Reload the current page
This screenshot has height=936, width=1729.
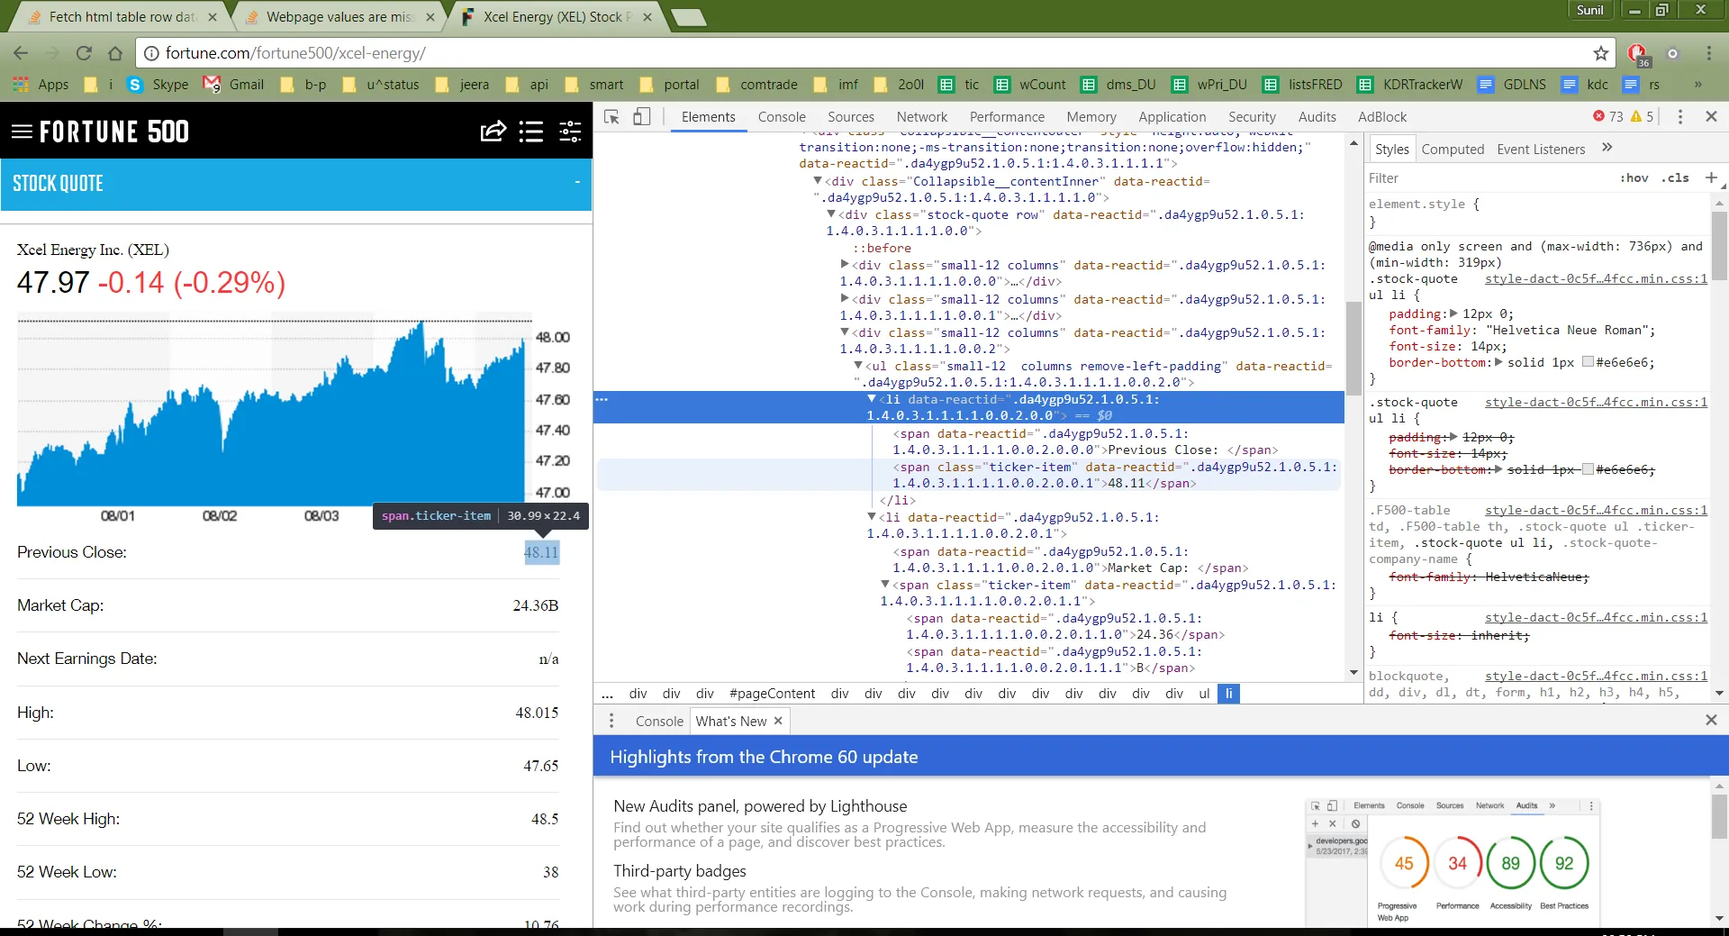[84, 53]
